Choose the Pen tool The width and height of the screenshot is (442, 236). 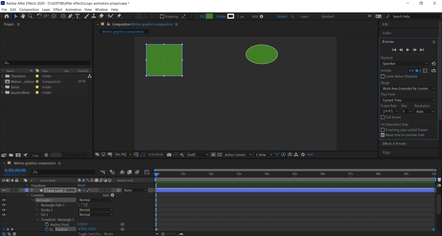[70, 16]
